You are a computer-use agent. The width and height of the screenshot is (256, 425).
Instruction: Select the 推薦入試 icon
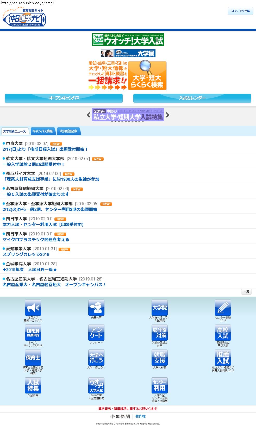pos(223,358)
